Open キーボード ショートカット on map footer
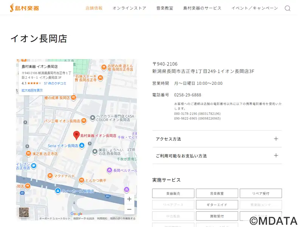The image size is (302, 227). coord(55,218)
